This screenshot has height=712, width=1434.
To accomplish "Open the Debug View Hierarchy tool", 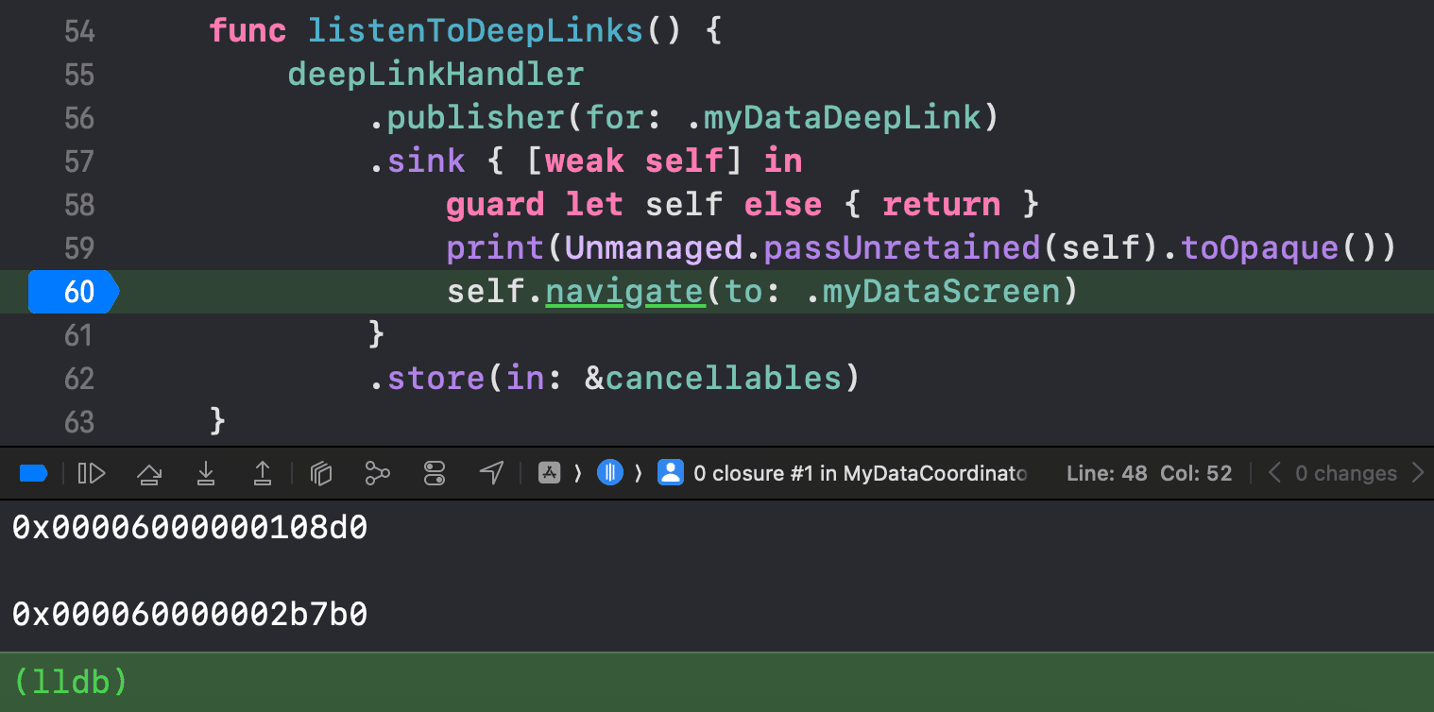I will point(321,473).
